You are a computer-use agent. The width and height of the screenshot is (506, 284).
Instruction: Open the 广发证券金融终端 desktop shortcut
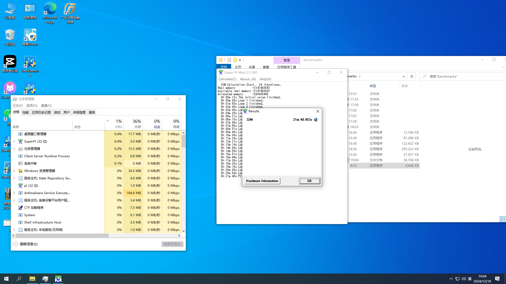tap(70, 13)
